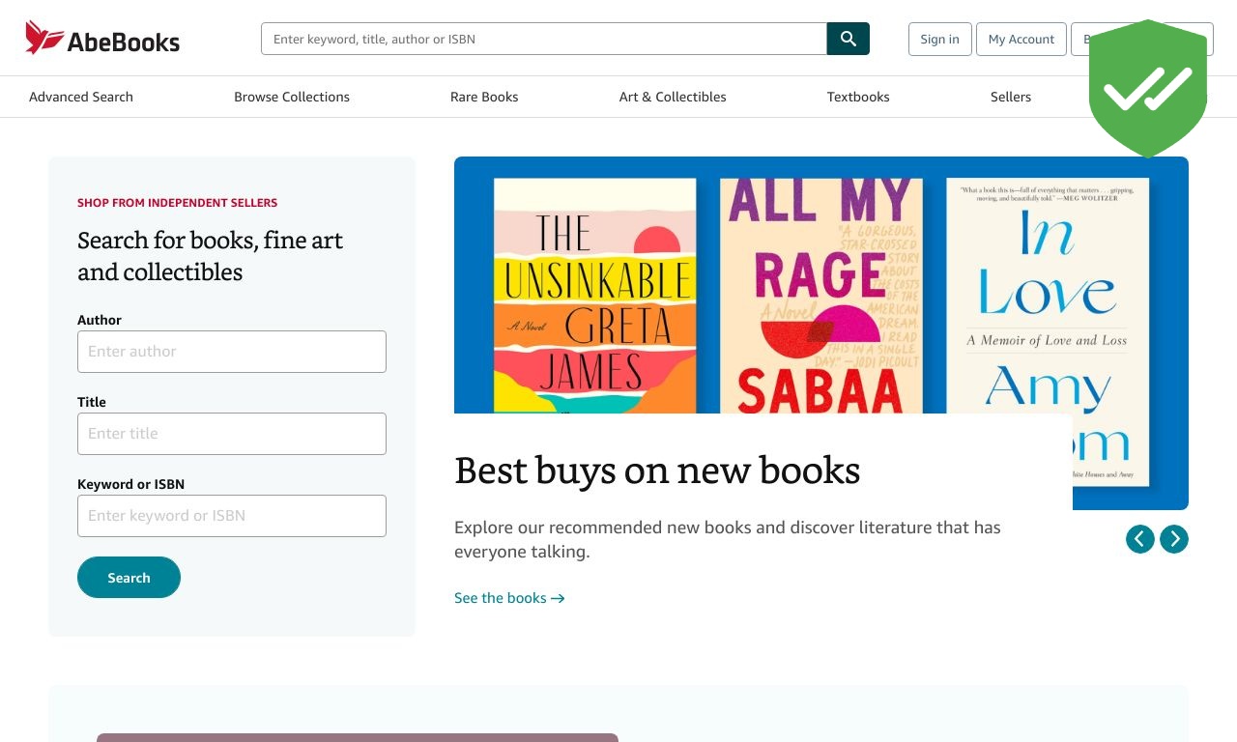Open the Rare Books section
Screen dimensions: 1237x742
pos(484,97)
